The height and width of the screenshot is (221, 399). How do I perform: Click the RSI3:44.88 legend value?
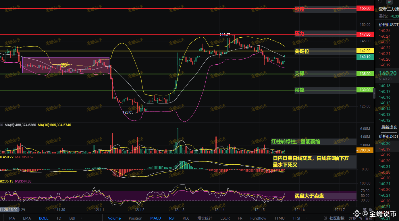pyautogui.click(x=23, y=181)
